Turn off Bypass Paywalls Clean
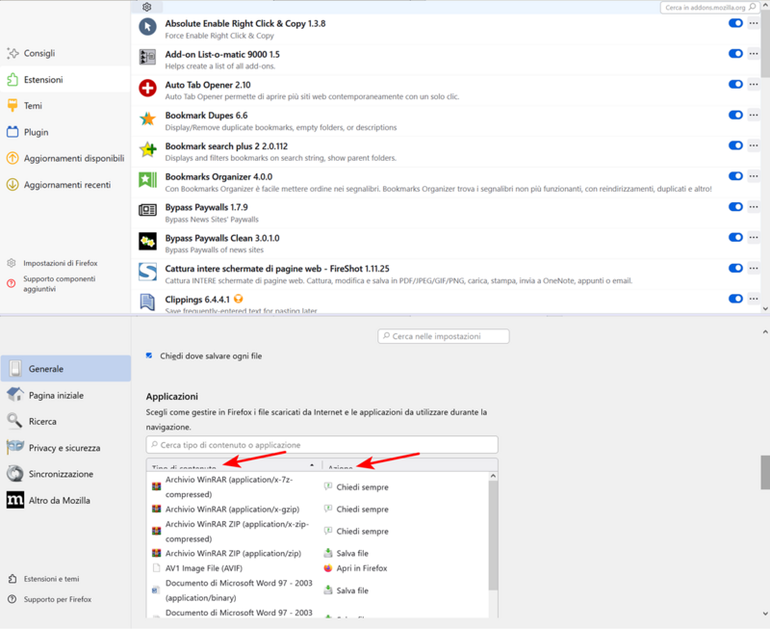Viewport: 770px width, 629px height. coord(735,237)
